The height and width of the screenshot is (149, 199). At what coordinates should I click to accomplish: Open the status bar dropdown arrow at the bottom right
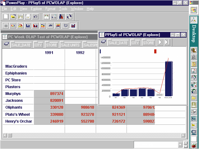click(x=180, y=144)
